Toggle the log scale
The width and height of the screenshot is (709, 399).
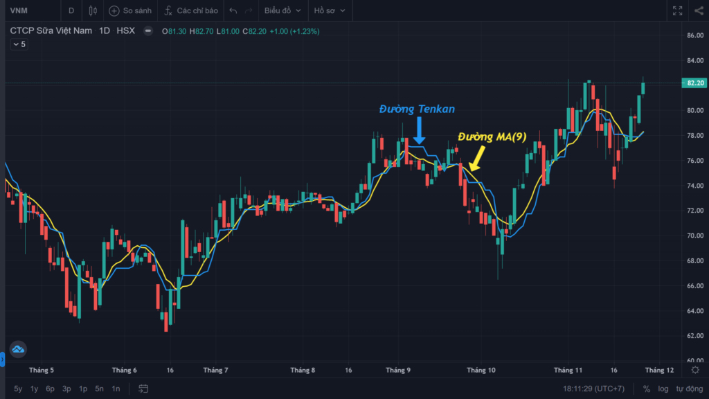pyautogui.click(x=663, y=389)
